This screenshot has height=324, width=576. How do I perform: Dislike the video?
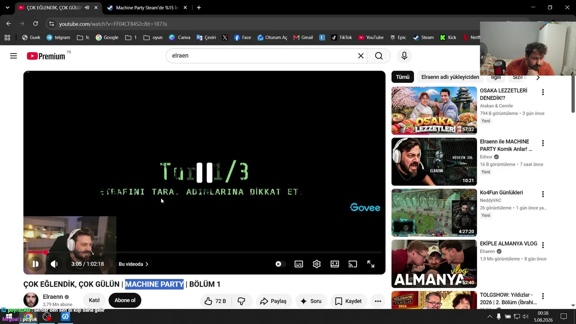click(242, 301)
